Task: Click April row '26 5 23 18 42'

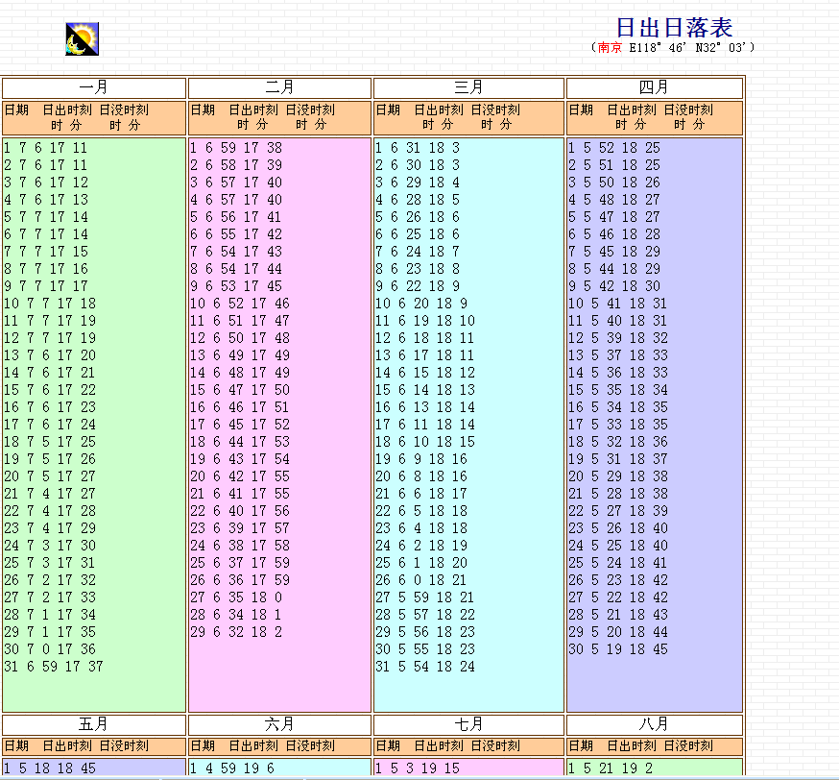Action: (618, 580)
